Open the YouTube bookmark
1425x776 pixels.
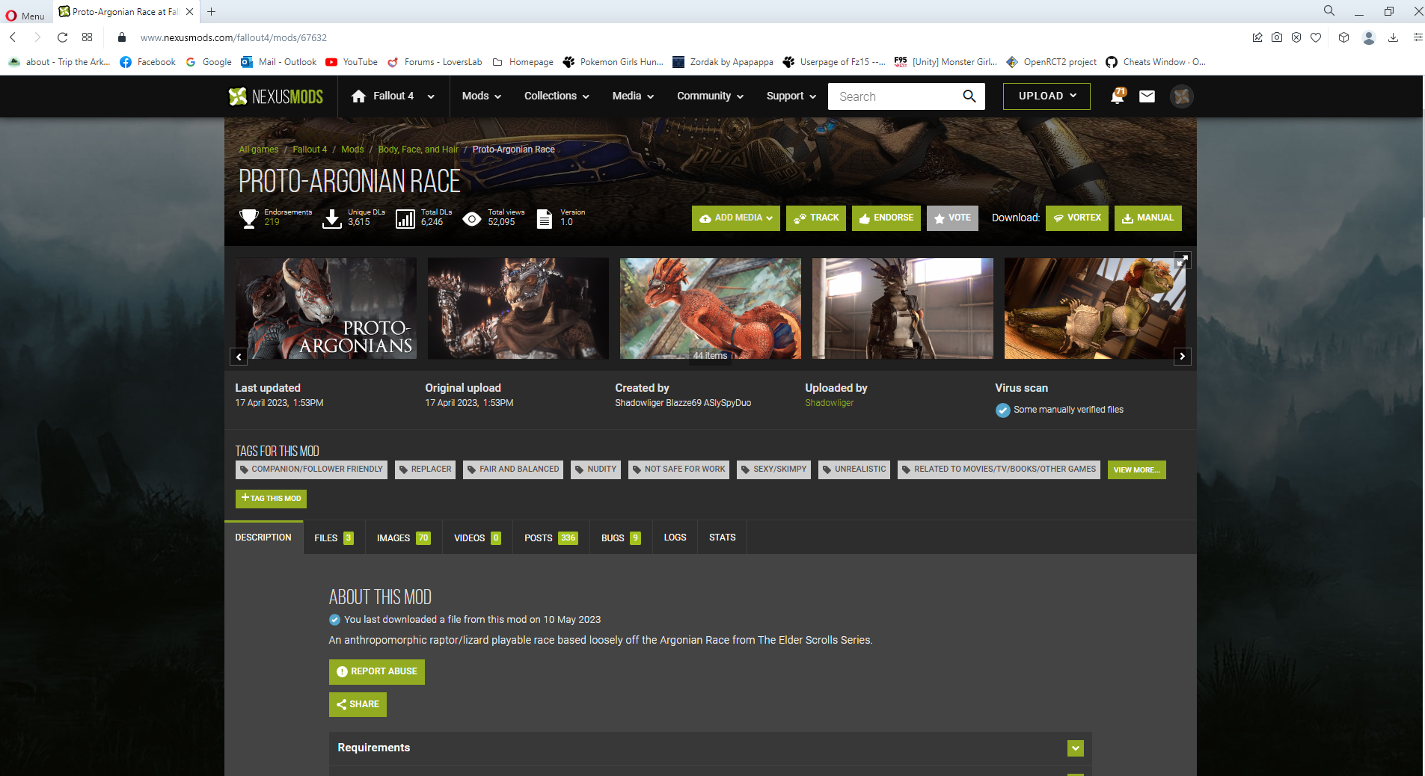point(352,62)
